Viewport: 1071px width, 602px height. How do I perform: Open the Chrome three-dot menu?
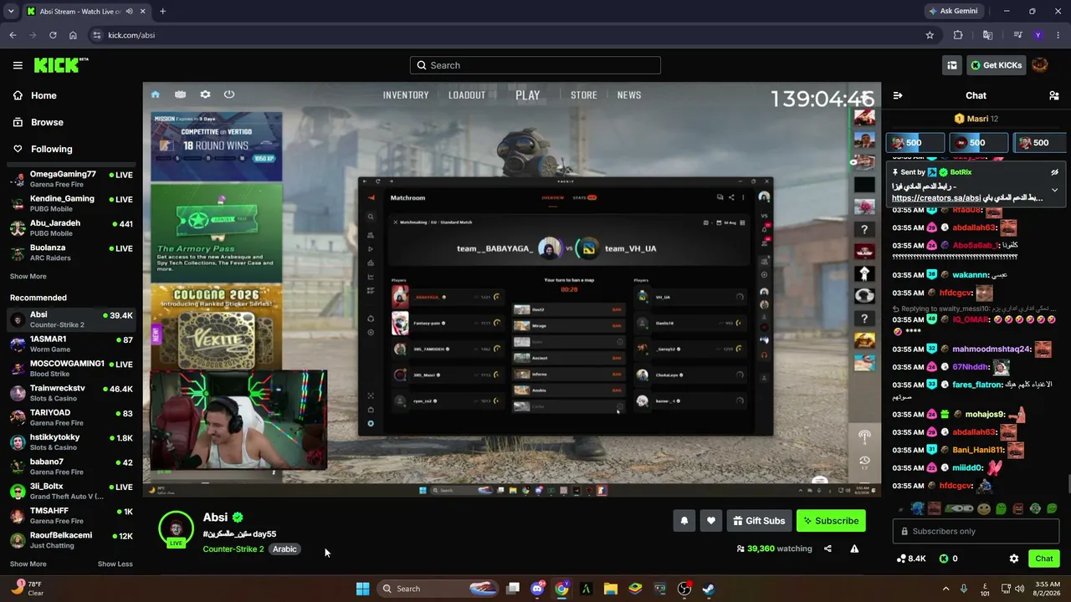click(x=1058, y=35)
